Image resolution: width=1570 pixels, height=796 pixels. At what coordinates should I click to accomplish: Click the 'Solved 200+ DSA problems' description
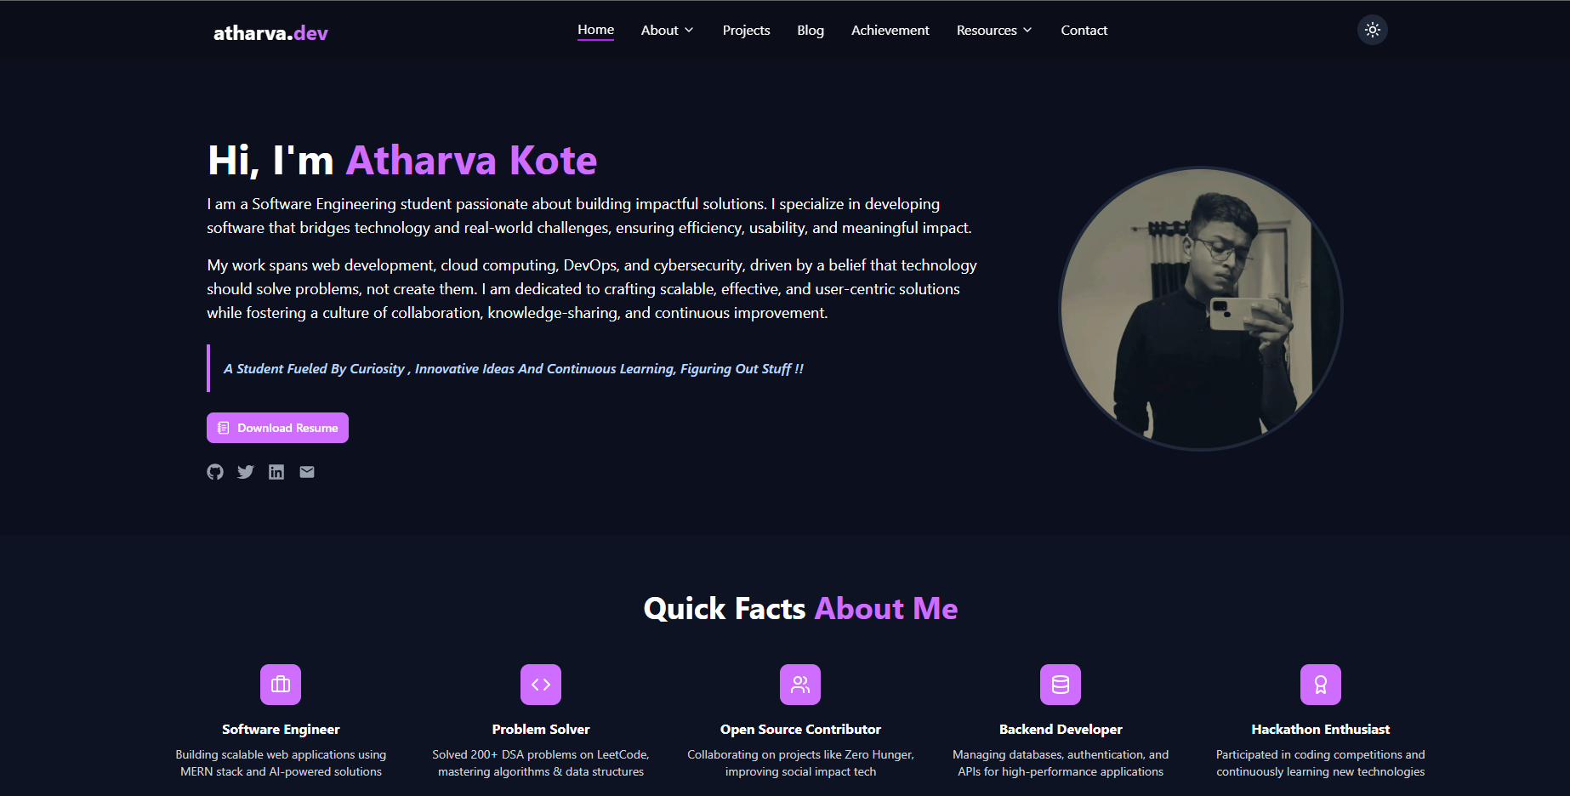click(541, 763)
